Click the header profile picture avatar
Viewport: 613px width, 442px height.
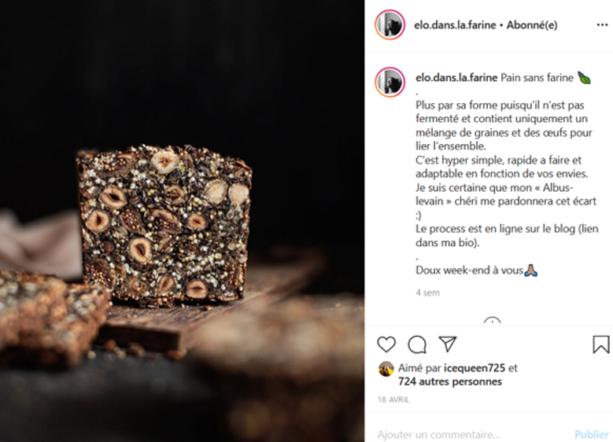coord(390,25)
